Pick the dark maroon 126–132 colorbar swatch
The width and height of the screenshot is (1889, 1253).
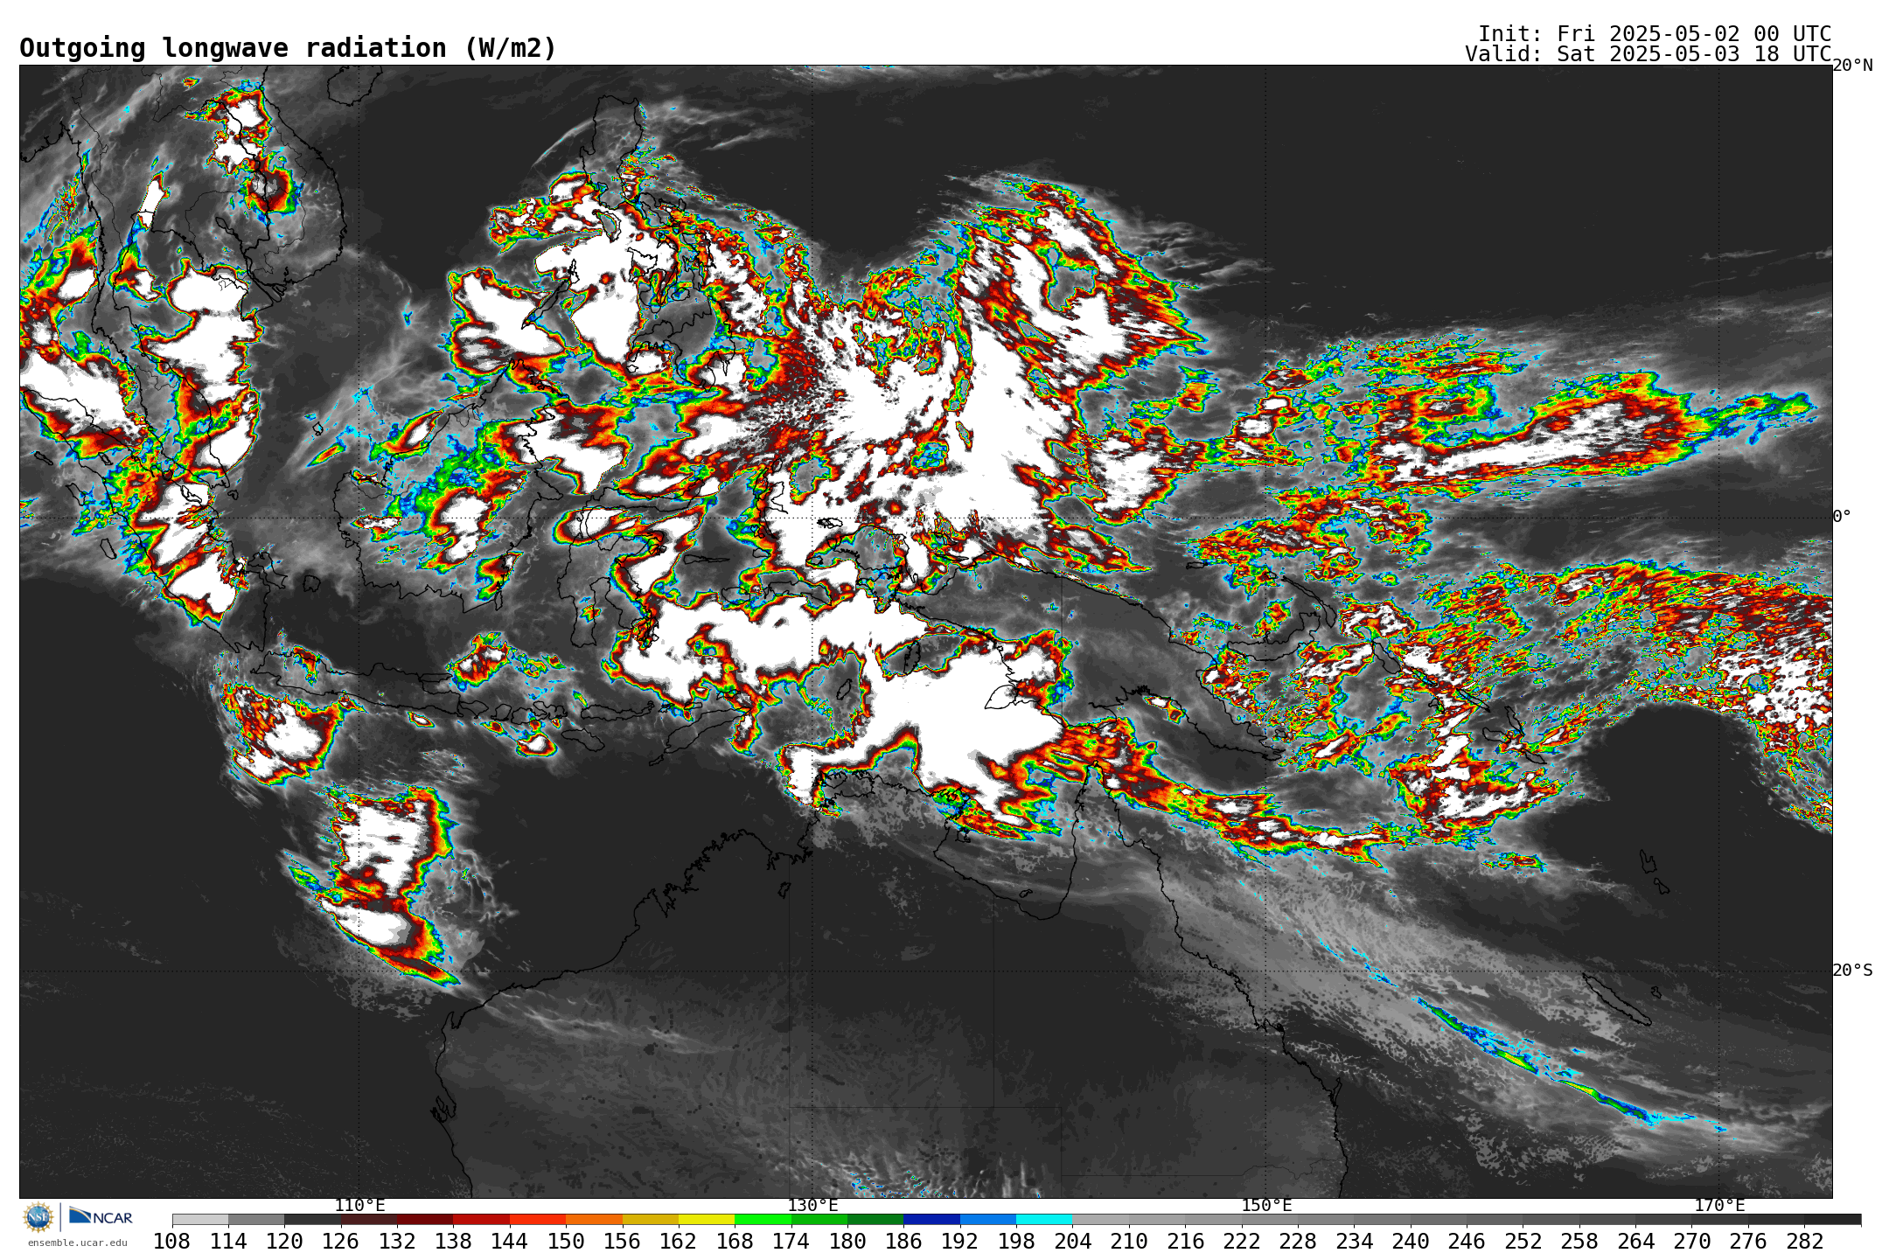pyautogui.click(x=369, y=1220)
